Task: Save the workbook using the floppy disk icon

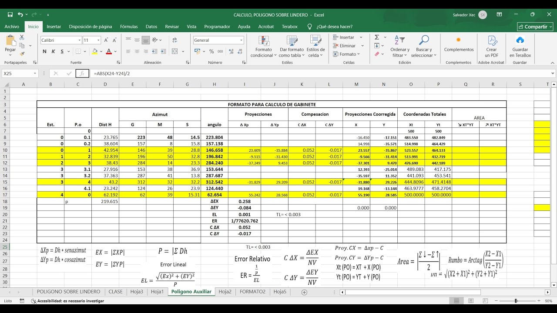Action: point(10,15)
